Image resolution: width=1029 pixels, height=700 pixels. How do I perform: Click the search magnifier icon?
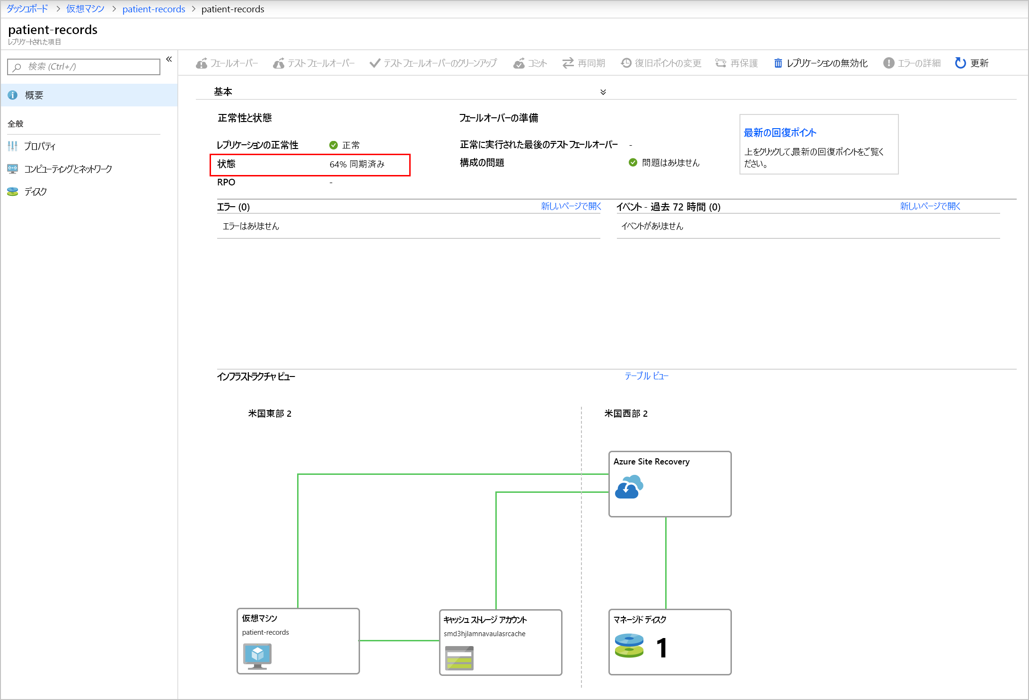[17, 67]
